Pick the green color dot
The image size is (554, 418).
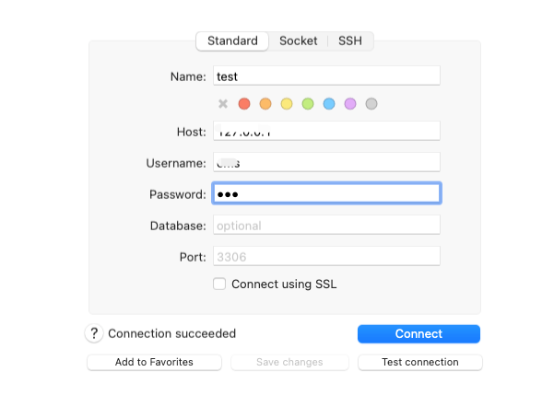click(308, 104)
